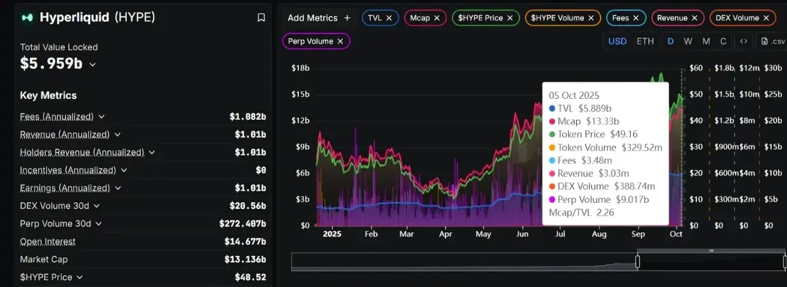Switch chart denomination to USD
The height and width of the screenshot is (287, 787).
click(617, 41)
